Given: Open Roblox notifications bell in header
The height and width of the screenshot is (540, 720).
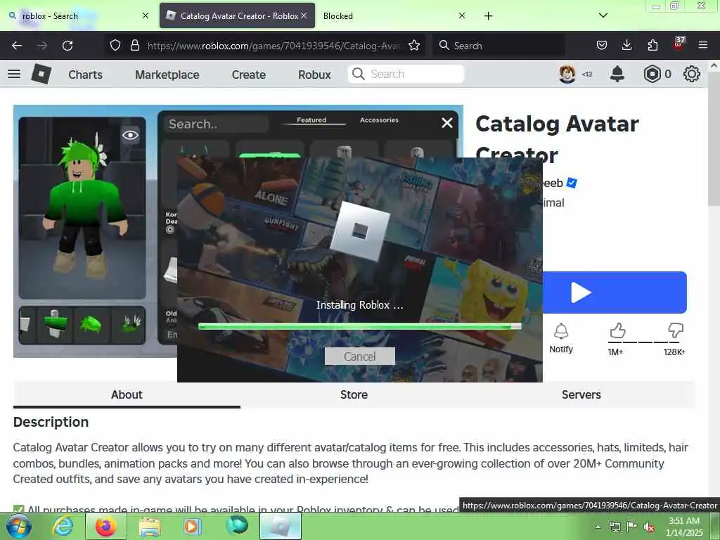Looking at the screenshot, I should click(x=617, y=74).
